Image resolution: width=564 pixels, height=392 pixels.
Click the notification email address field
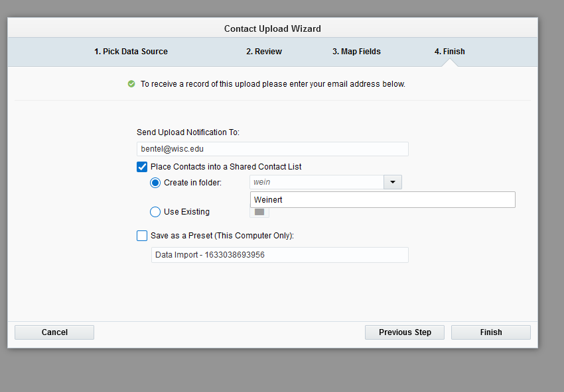(x=272, y=149)
